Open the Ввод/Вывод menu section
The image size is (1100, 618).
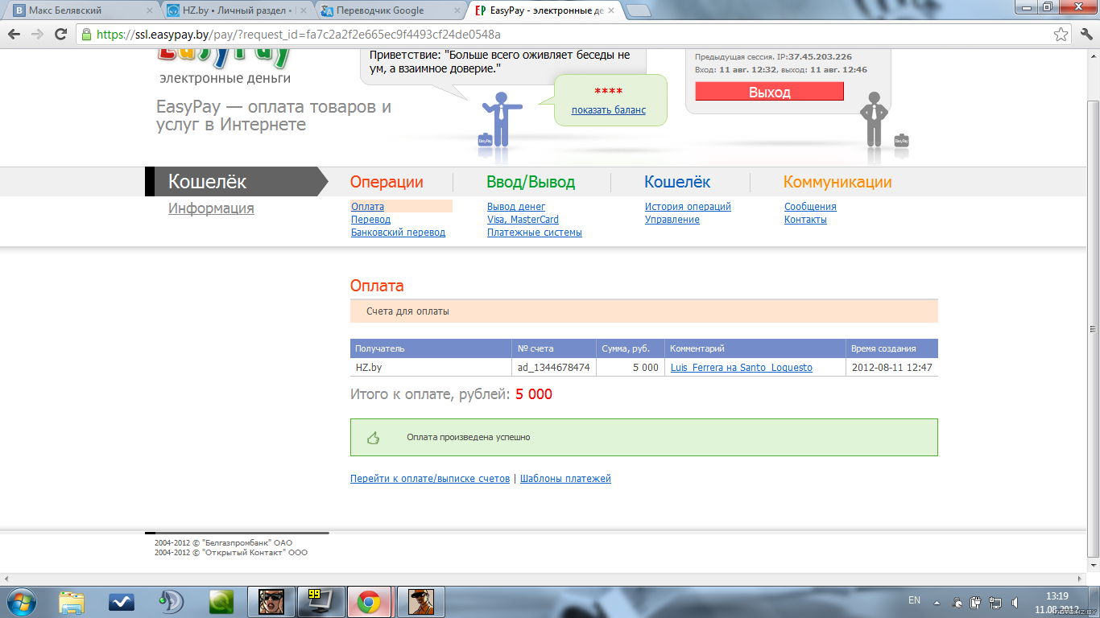click(531, 182)
